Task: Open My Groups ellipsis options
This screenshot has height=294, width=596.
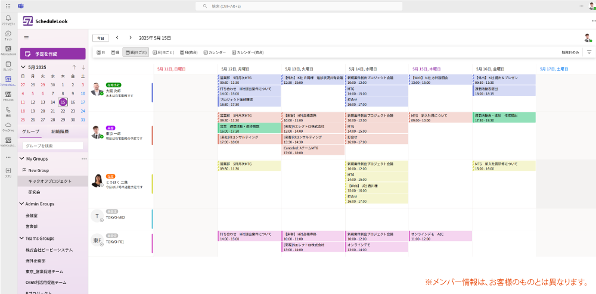Action: click(x=84, y=158)
